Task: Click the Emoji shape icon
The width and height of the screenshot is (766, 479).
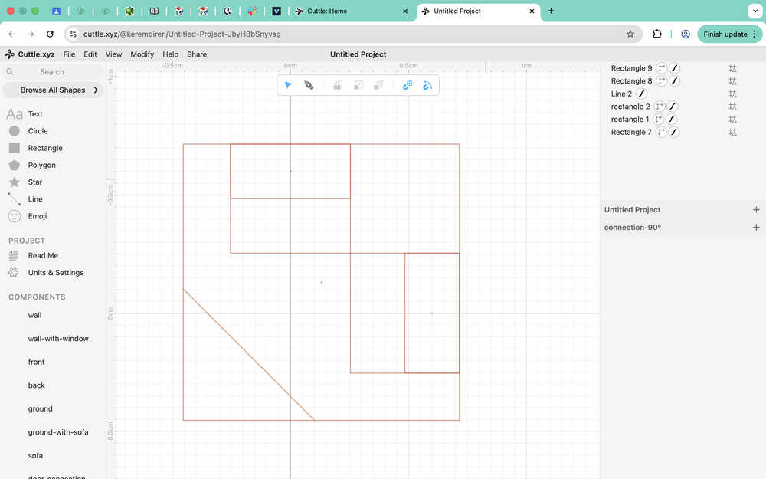Action: (x=14, y=216)
